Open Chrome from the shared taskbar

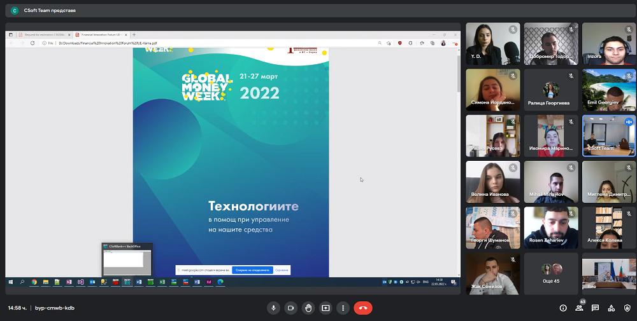pos(34,282)
